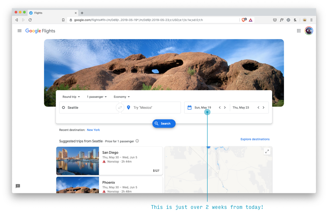Click the Pocket extension icon
Screen dimensions: 328x211
point(275,20)
